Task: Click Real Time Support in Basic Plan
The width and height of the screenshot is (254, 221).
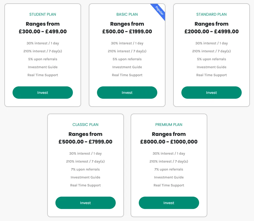Action: (127, 75)
